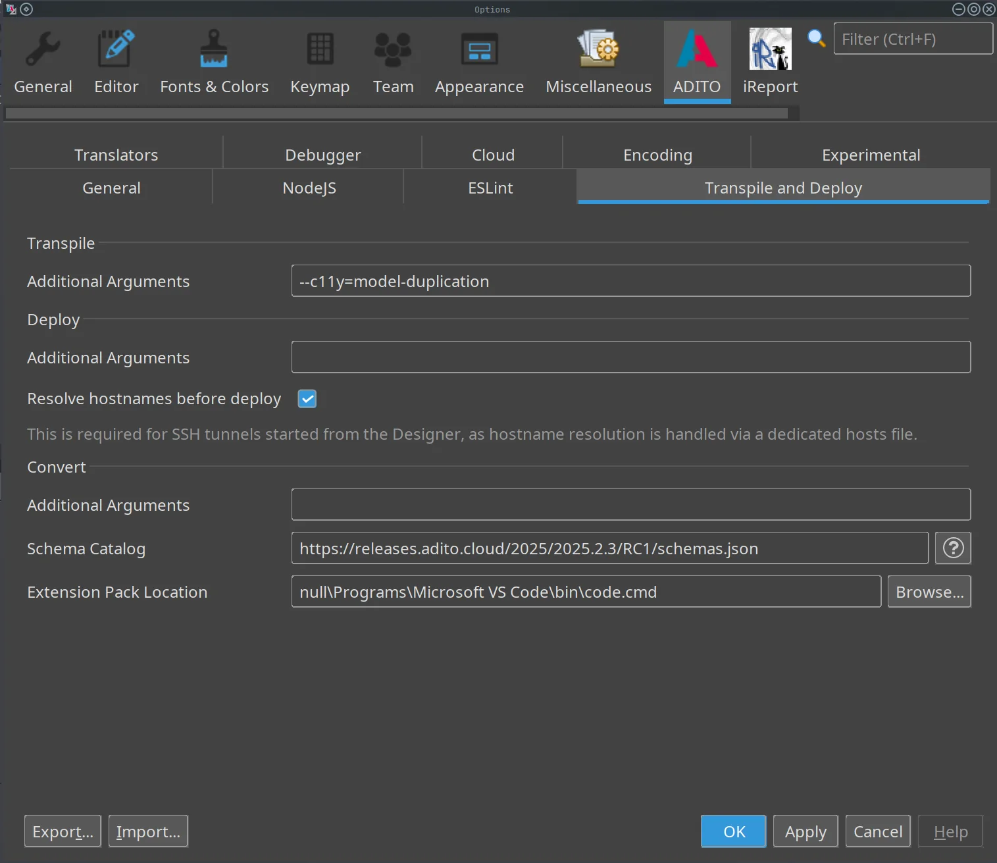Click the Schema Catalog URL field
Image resolution: width=997 pixels, height=863 pixels.
tap(609, 548)
